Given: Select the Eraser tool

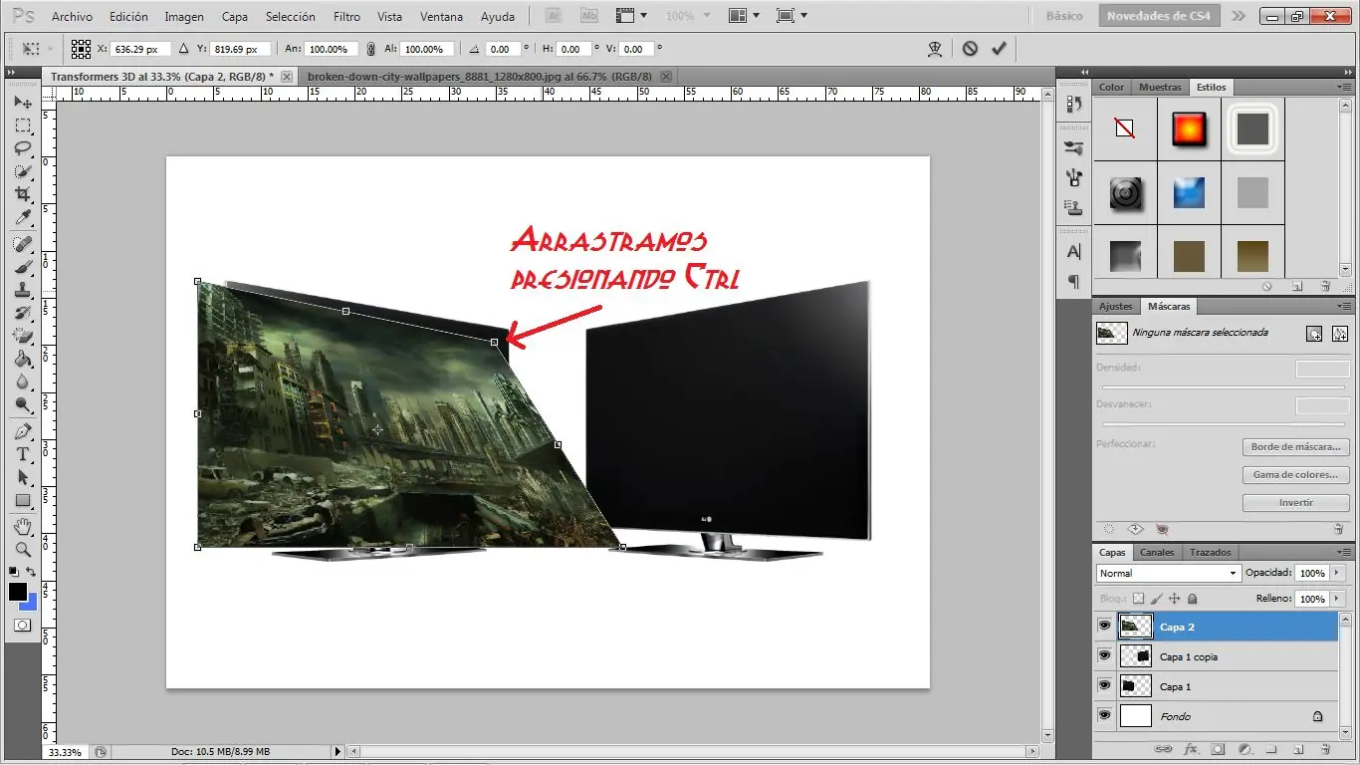Looking at the screenshot, I should [x=22, y=336].
